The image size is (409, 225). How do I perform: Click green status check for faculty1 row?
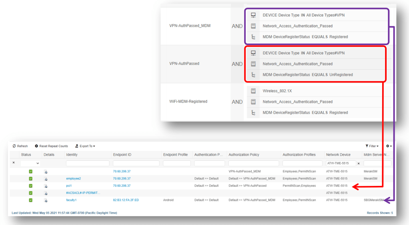coord(31,200)
